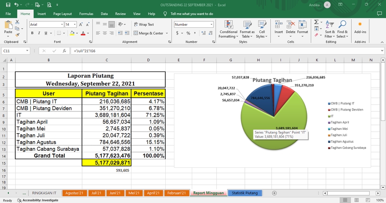The width and height of the screenshot is (386, 203).
Task: Open Merge & Center dropdown arrow
Action: click(x=167, y=33)
